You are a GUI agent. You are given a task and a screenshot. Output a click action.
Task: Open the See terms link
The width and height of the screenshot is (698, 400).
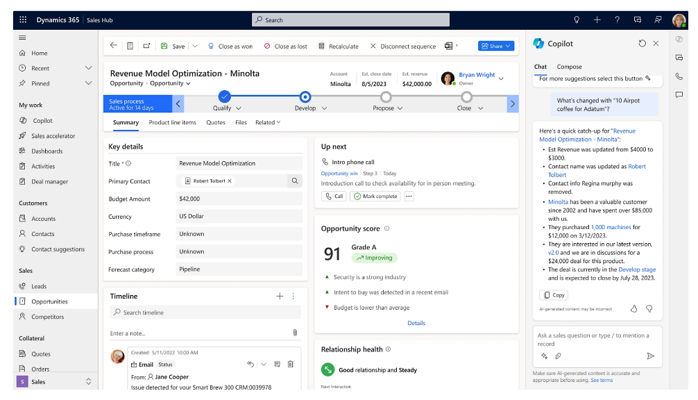tap(602, 380)
